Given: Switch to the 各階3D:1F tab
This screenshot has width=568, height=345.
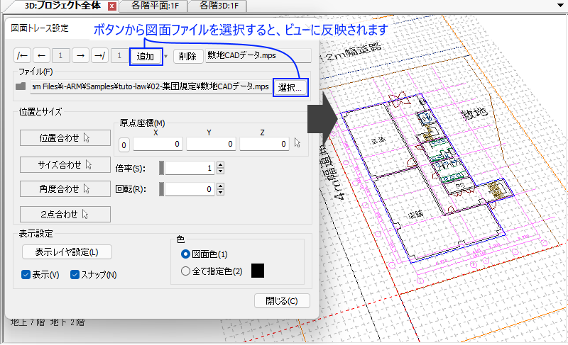Looking at the screenshot, I should tap(218, 6).
